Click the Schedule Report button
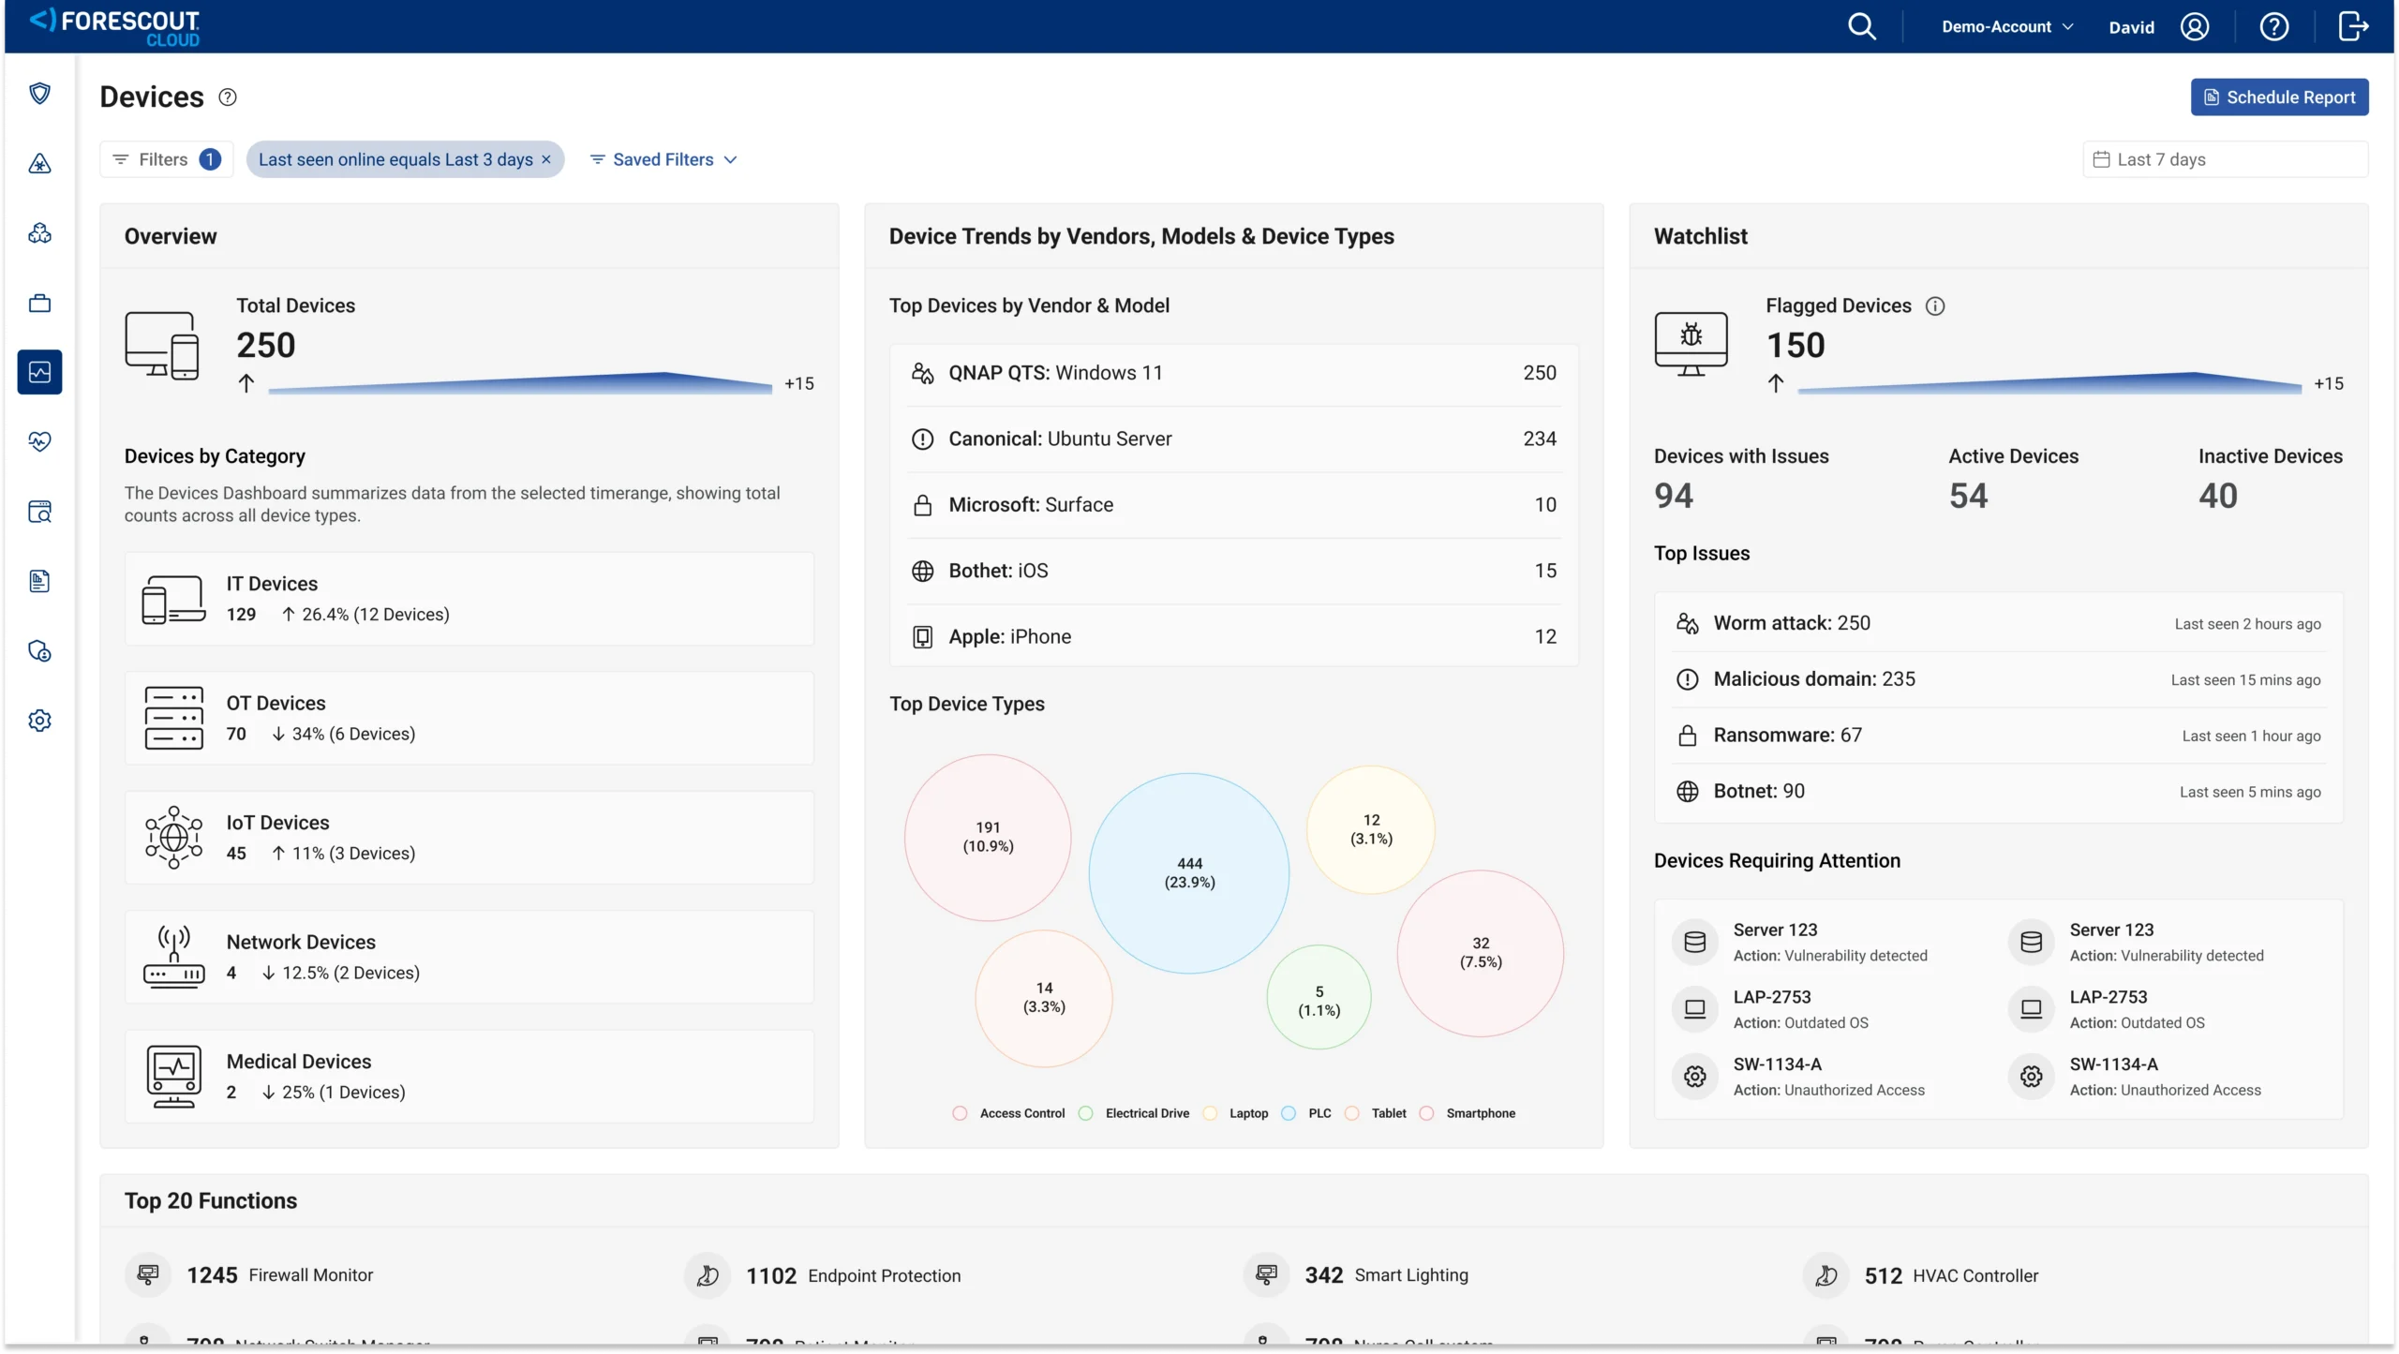This screenshot has height=1354, width=2399. click(2279, 97)
